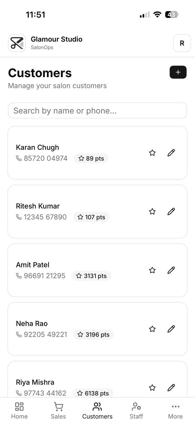
Task: Tap the star icon for Karan Chugh
Action: coord(152,153)
